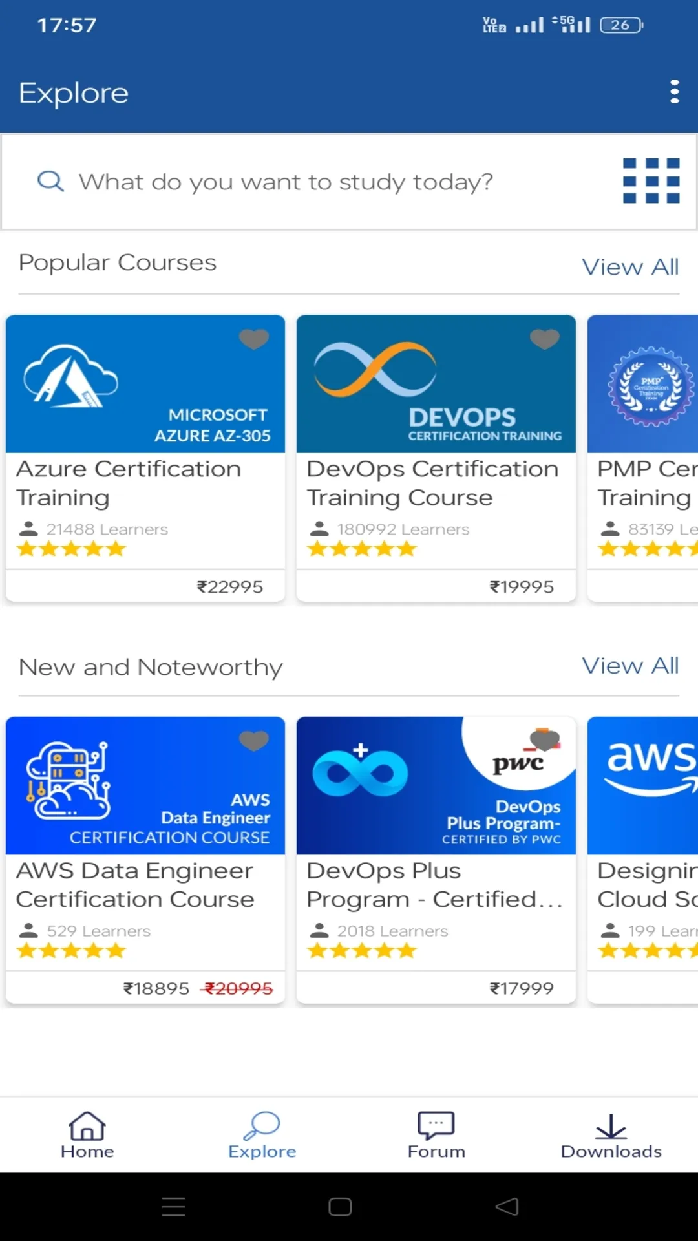Select the Explore tab
This screenshot has width=698, height=1241.
[x=262, y=1136]
